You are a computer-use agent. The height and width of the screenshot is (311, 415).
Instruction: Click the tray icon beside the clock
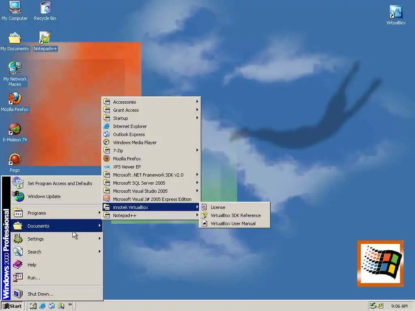(381, 306)
